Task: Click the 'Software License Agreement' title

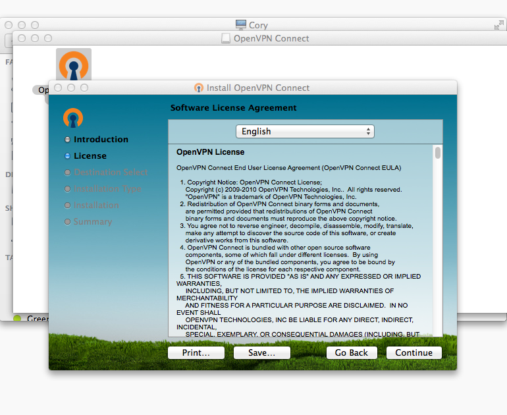Action: tap(234, 108)
